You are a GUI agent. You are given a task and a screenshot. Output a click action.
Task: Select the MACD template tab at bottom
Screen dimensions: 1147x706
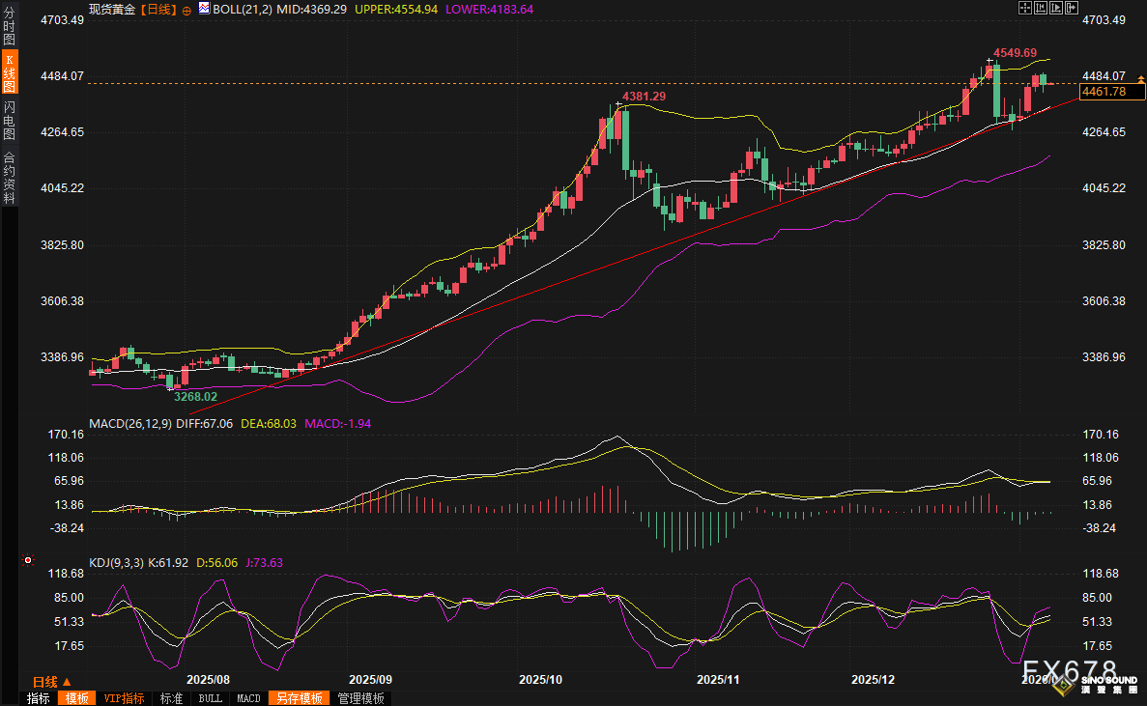point(248,698)
